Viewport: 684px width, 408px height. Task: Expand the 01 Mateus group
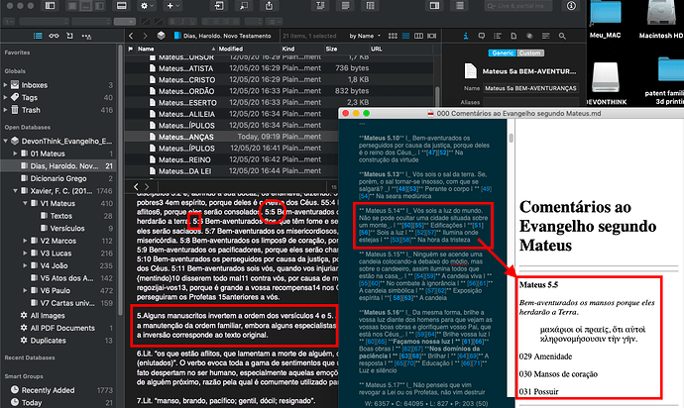[18, 153]
